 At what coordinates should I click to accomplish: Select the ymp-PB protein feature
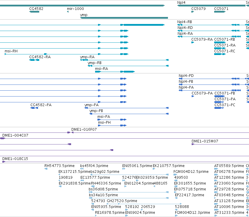pos(129,114)
